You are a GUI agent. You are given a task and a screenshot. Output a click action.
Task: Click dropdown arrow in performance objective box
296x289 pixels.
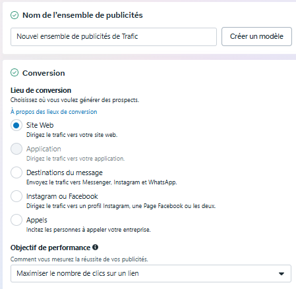281,274
